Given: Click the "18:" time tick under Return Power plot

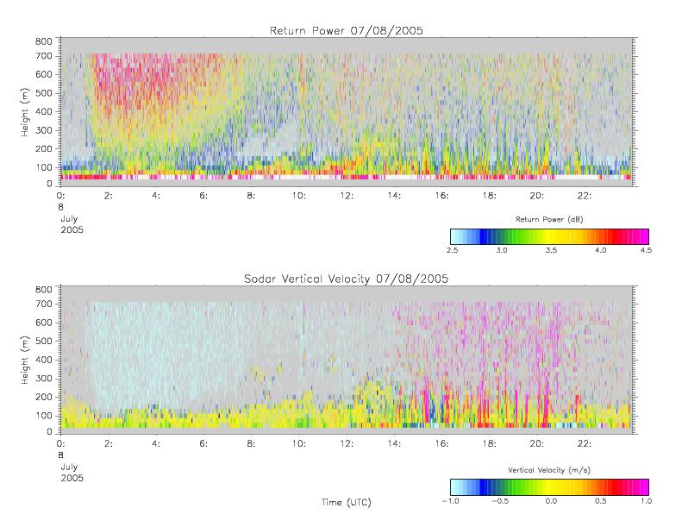Looking at the screenshot, I should coord(490,196).
